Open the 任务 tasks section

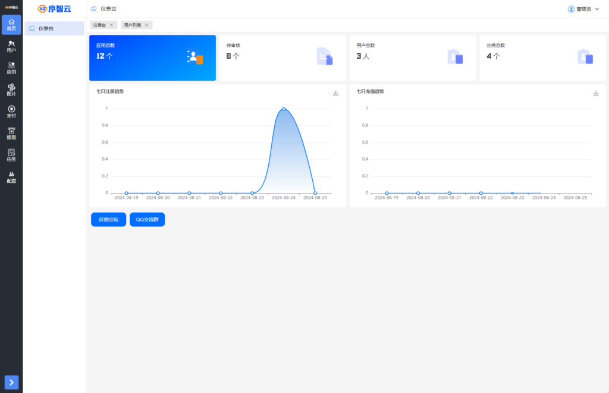11,155
